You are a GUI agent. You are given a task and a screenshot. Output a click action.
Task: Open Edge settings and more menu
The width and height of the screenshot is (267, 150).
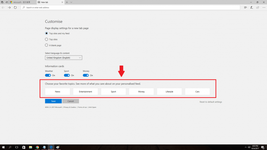264,8
